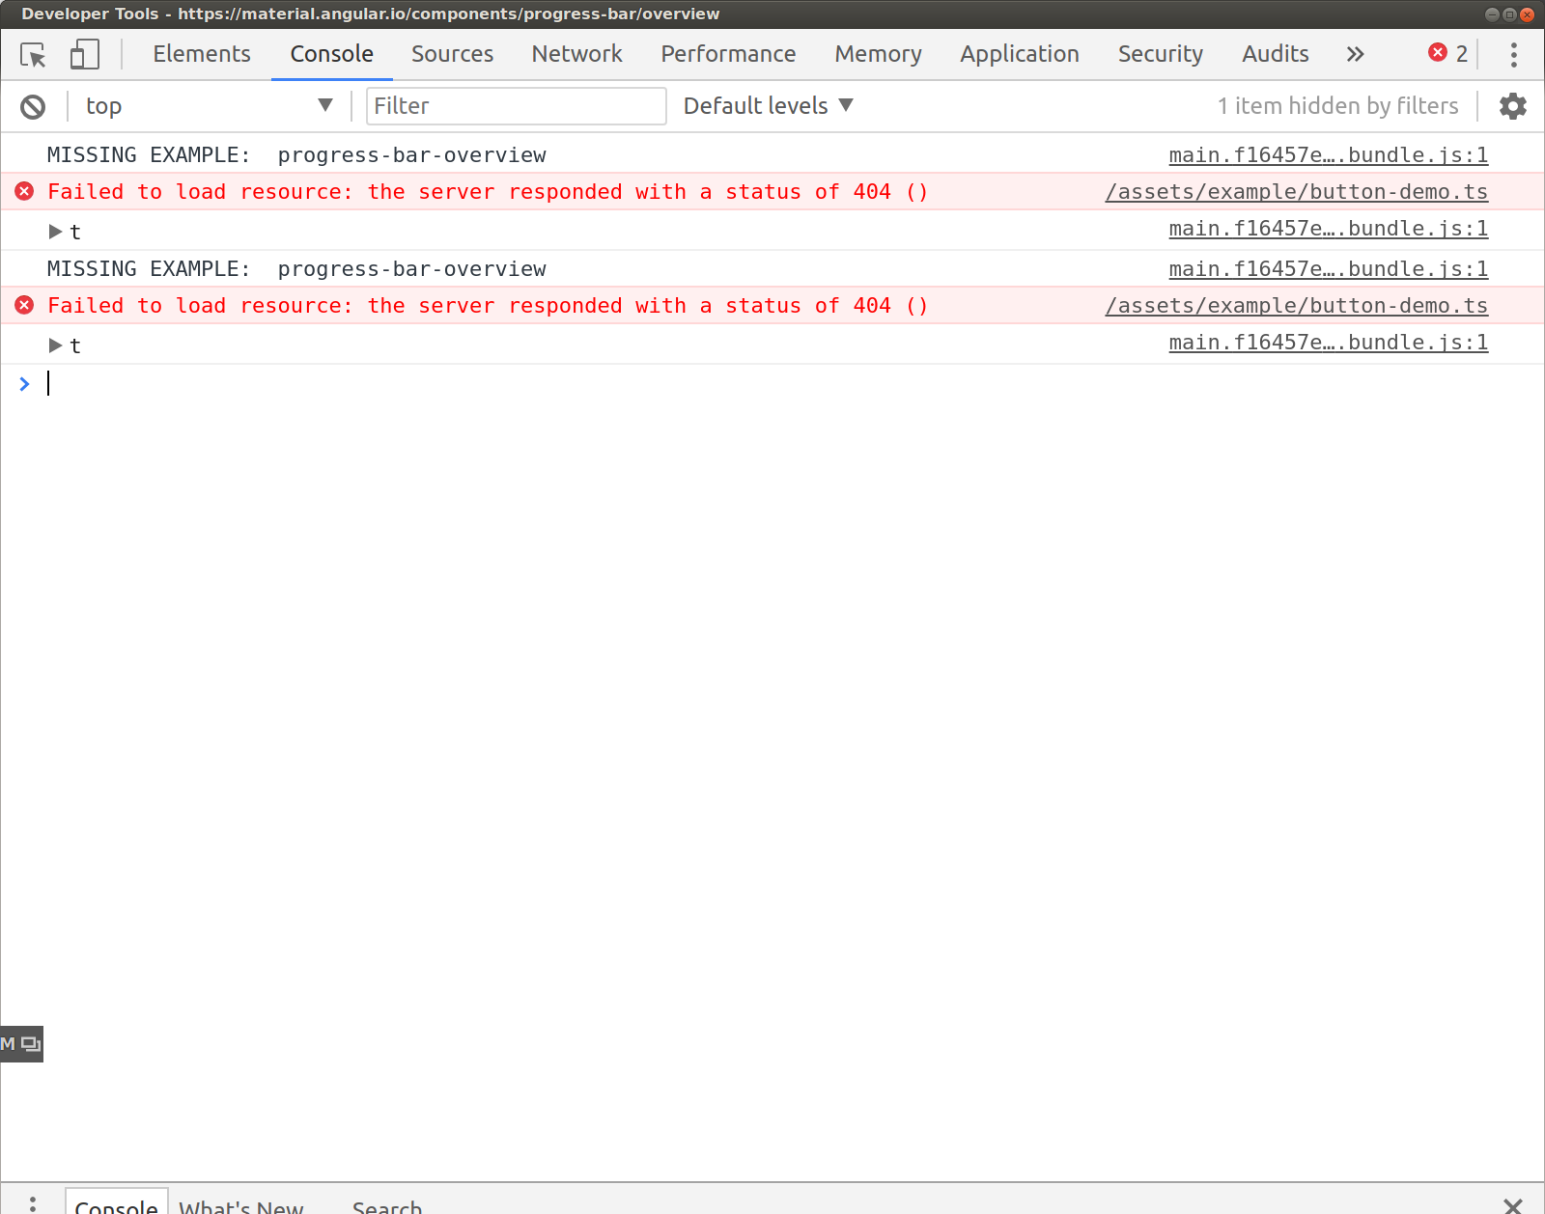Viewport: 1545px width, 1214px height.
Task: Click '1 item hidden by filters' text
Action: (x=1337, y=106)
